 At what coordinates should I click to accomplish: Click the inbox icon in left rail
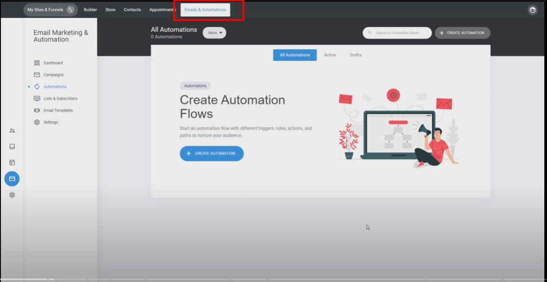click(x=12, y=147)
